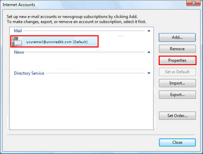Remove the selected account
The width and height of the screenshot is (203, 154).
tap(177, 49)
